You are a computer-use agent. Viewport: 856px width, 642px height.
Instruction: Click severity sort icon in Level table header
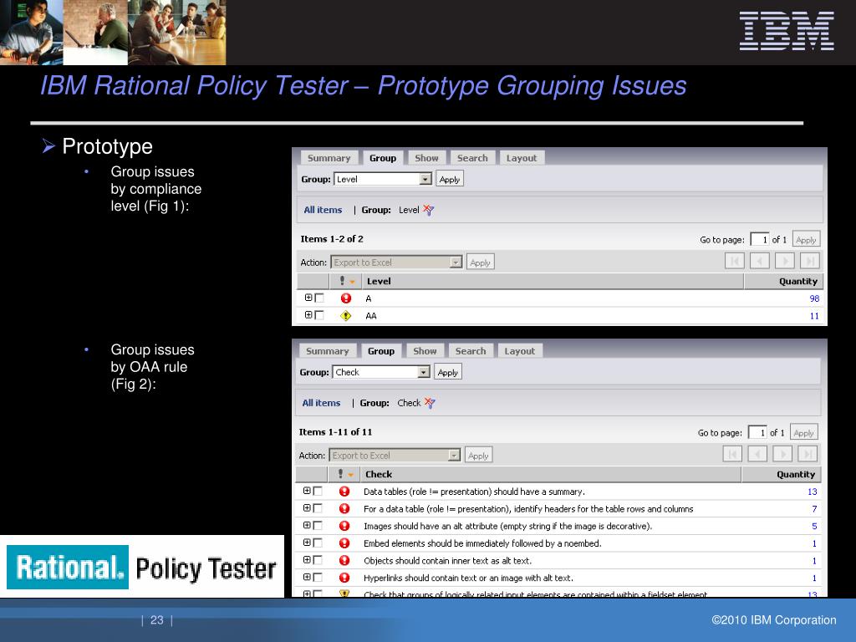coord(346,281)
